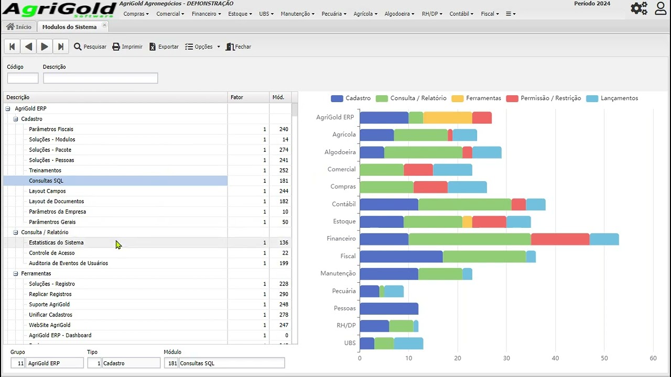The width and height of the screenshot is (671, 377).
Task: Open the Compras menu
Action: [x=136, y=14]
